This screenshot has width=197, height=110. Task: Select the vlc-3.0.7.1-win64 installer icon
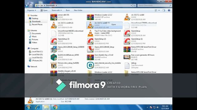[127, 17]
